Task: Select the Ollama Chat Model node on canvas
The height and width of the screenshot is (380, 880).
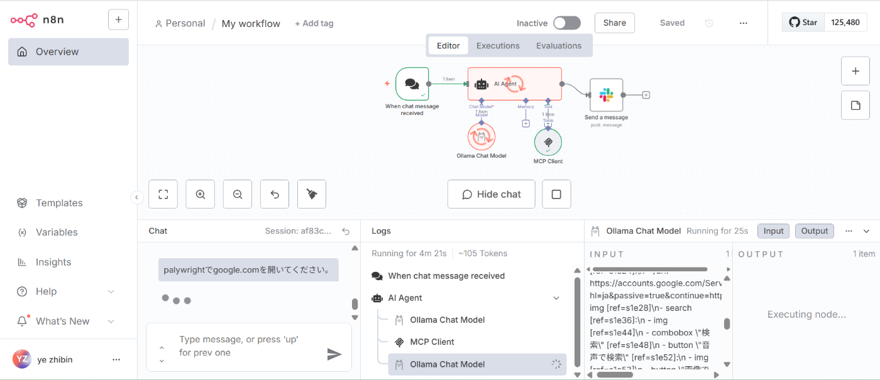Action: [481, 136]
